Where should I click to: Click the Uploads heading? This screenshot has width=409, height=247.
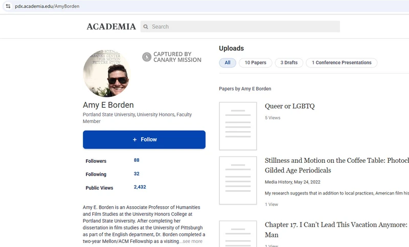pyautogui.click(x=232, y=48)
